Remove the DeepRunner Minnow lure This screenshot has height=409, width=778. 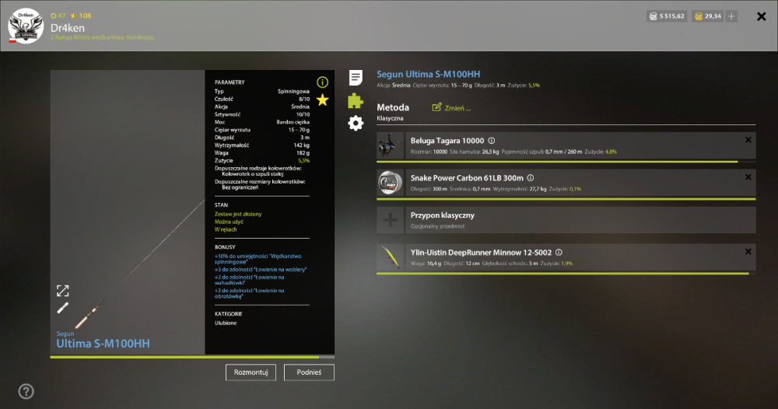click(x=748, y=251)
